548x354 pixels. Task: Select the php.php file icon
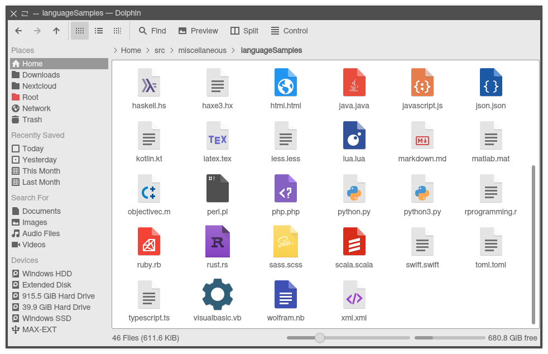pyautogui.click(x=286, y=189)
